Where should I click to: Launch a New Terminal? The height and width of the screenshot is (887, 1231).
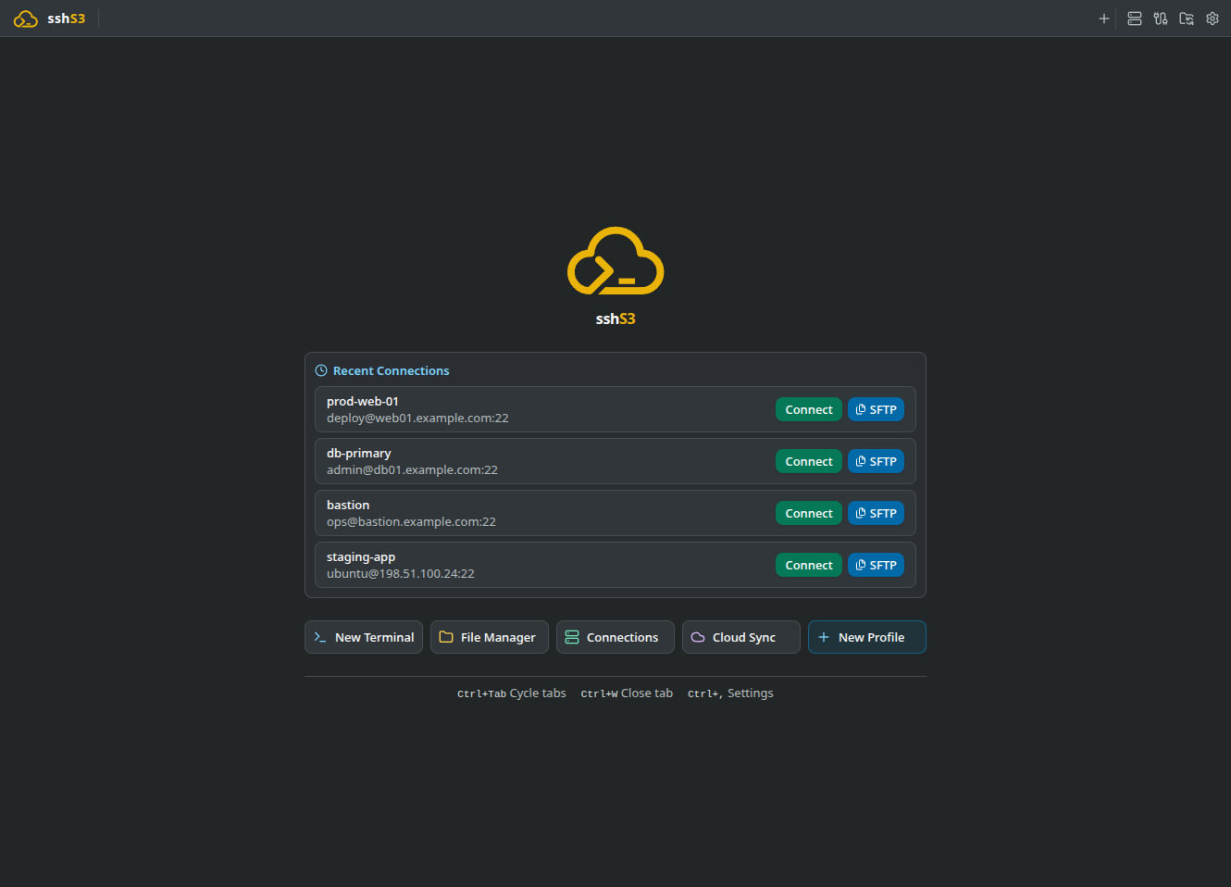(x=364, y=637)
